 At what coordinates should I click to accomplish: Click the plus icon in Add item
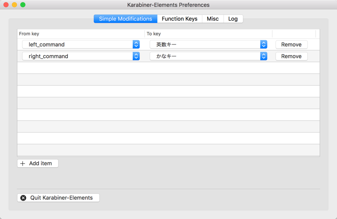[x=23, y=164]
